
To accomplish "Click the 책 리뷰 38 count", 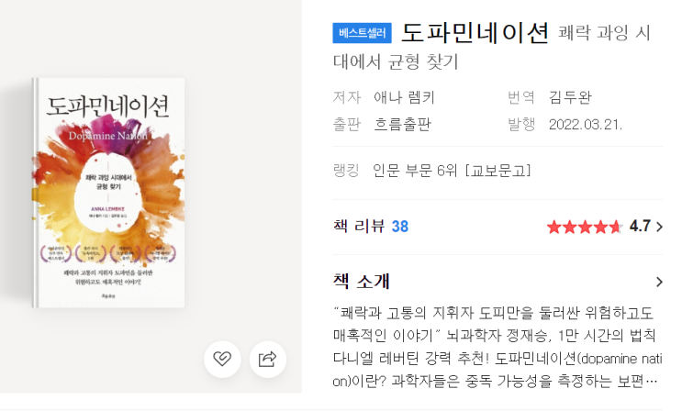I will (x=399, y=227).
